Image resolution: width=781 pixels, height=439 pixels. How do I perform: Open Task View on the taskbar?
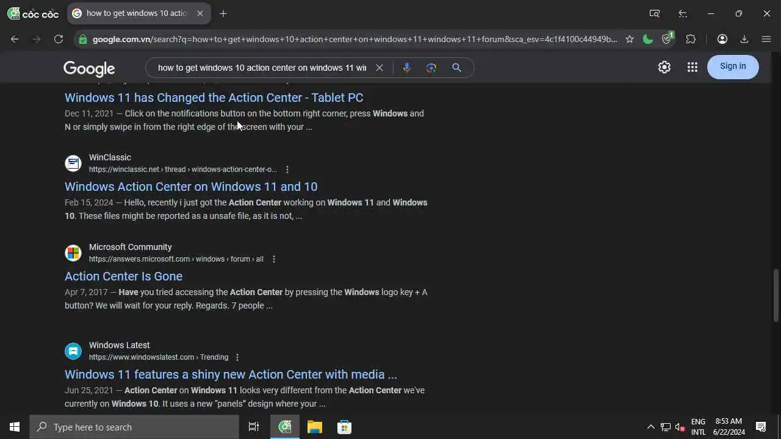(x=254, y=427)
